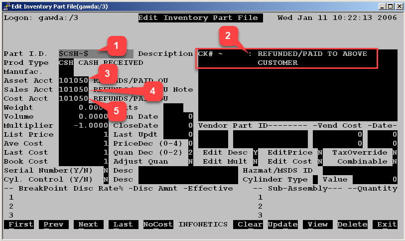Select the NoCost button

pos(157,225)
